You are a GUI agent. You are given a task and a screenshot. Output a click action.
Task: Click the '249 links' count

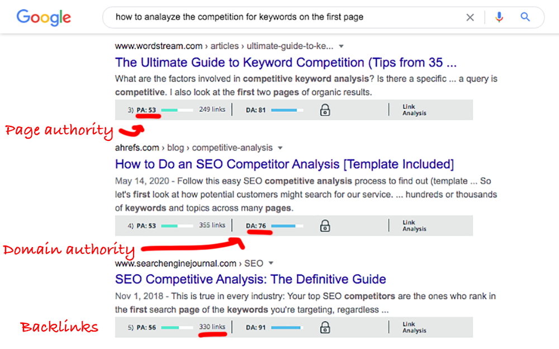tap(212, 110)
